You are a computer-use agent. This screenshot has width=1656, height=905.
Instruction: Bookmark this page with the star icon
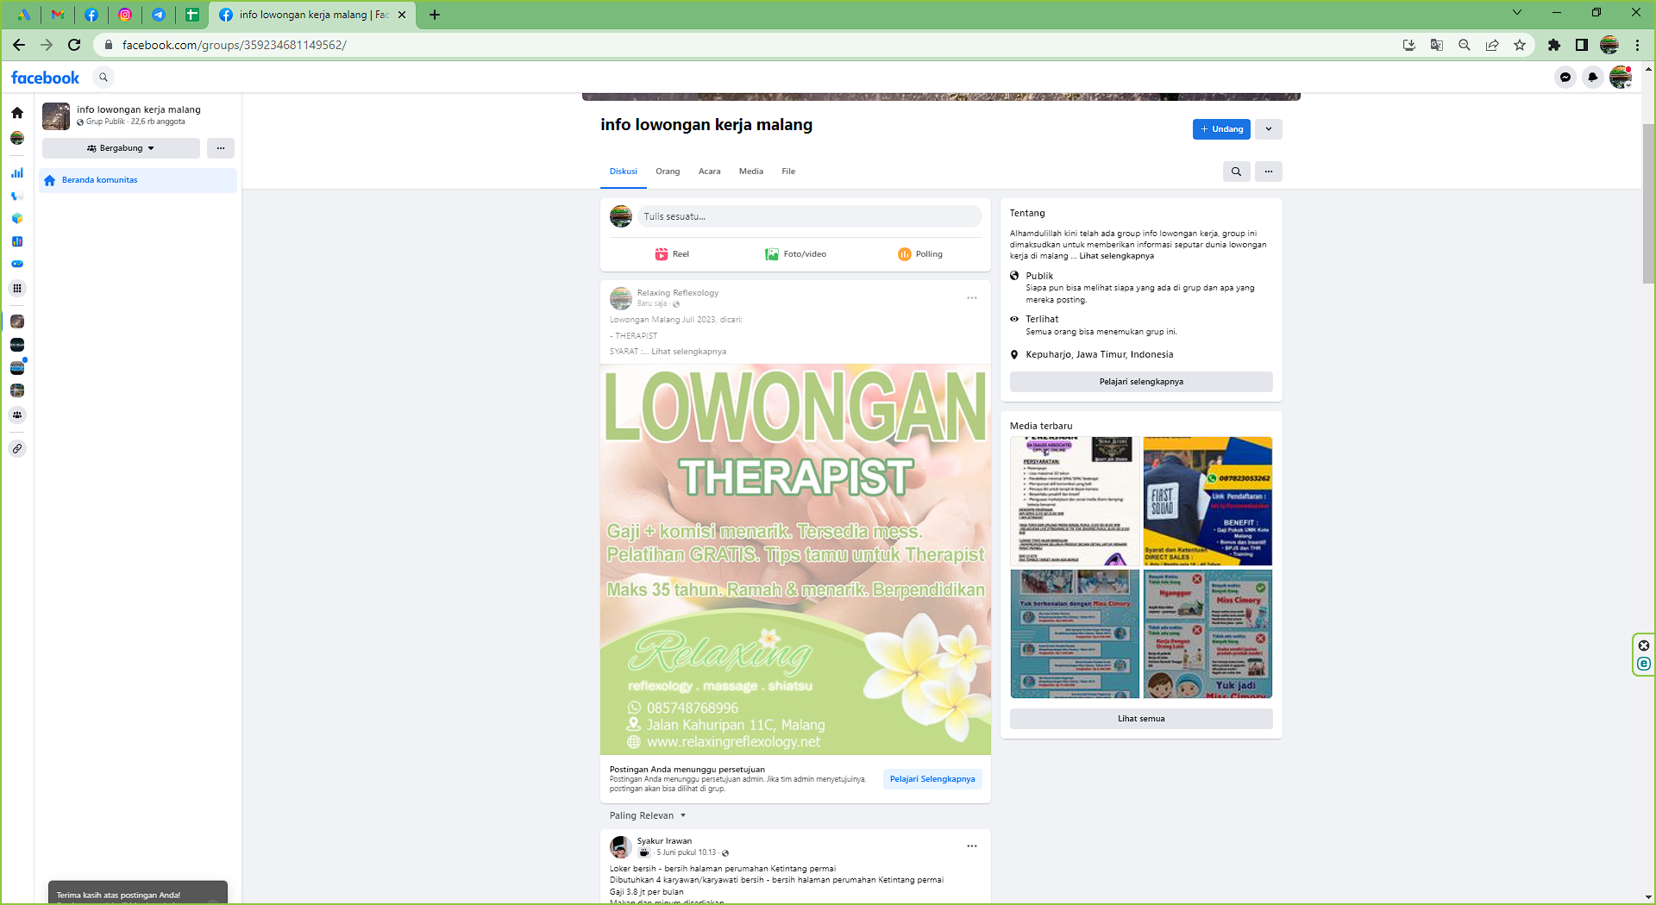coord(1520,45)
